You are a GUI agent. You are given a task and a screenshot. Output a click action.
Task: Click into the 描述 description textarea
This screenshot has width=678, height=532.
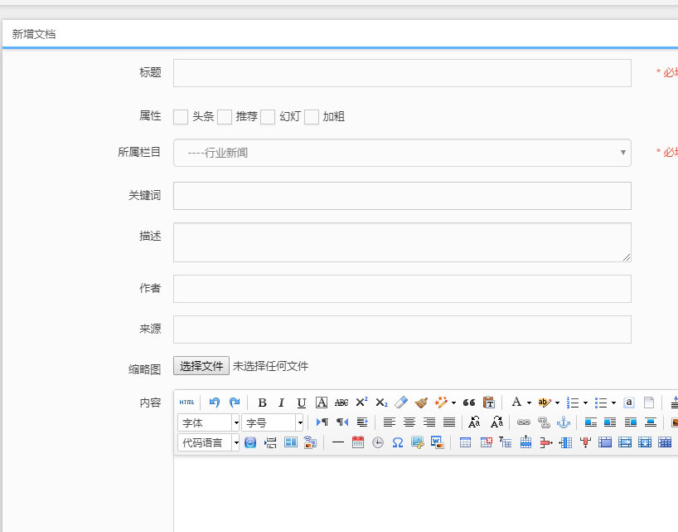point(402,242)
